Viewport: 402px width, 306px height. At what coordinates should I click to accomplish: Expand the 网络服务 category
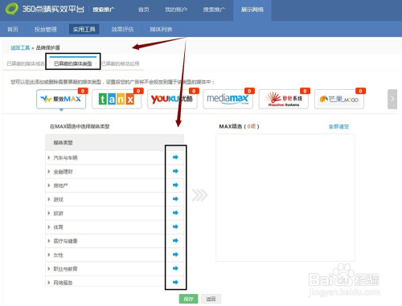(x=49, y=283)
